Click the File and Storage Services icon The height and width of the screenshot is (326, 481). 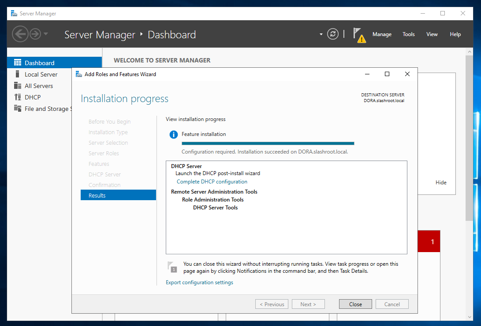[x=18, y=109]
